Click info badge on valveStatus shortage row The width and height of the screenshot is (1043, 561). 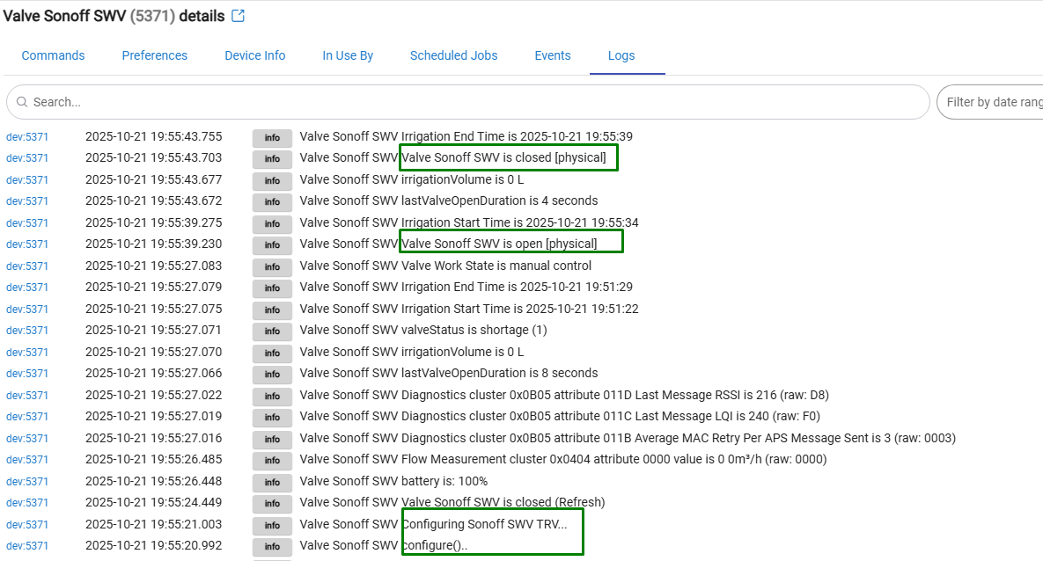(x=272, y=331)
